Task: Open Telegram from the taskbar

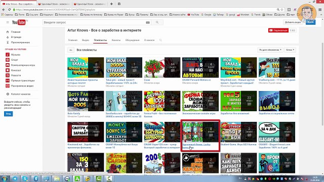Action: (15, 178)
